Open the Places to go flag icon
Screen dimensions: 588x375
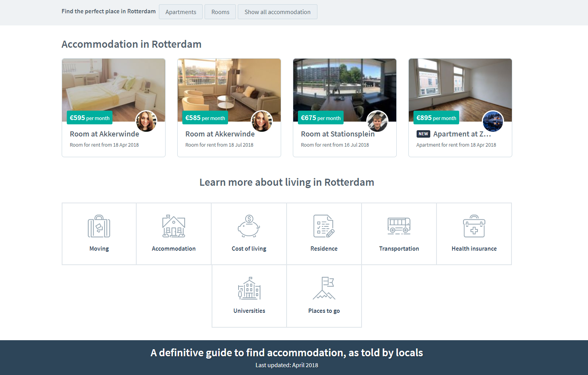pos(324,289)
